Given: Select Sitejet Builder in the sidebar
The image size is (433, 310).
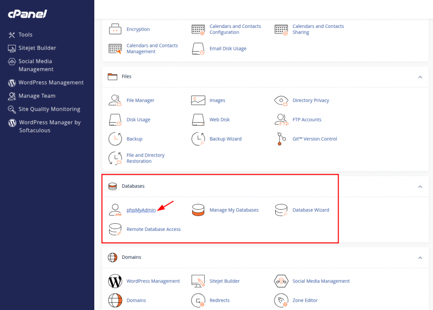Looking at the screenshot, I should coord(37,48).
